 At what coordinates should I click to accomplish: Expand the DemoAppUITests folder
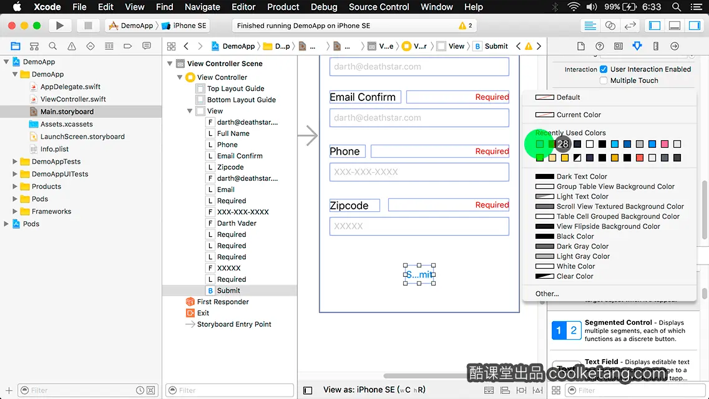click(15, 174)
